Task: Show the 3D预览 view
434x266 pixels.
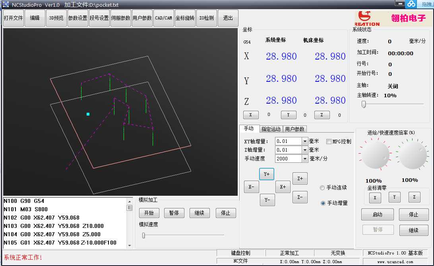Action: pyautogui.click(x=56, y=18)
